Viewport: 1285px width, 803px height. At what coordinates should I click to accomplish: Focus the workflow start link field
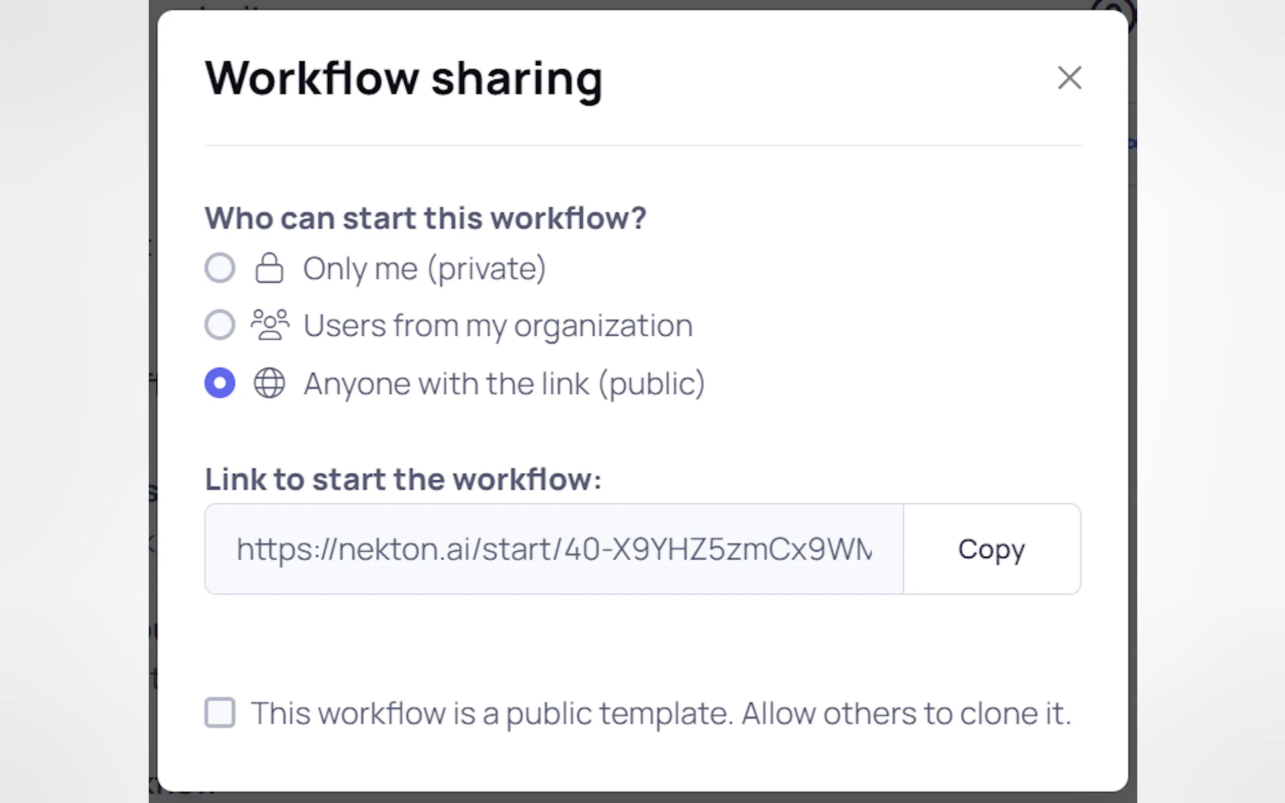553,549
